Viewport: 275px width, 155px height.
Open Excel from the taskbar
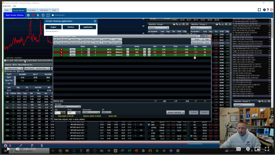click(129, 151)
